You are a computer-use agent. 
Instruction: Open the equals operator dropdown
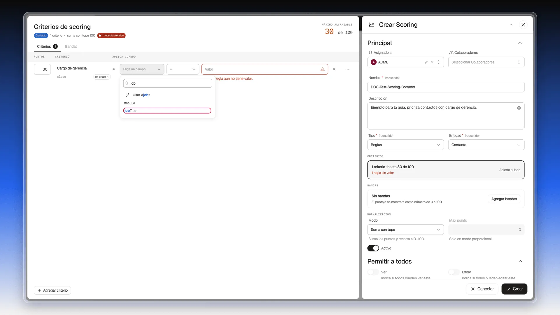[x=183, y=69]
